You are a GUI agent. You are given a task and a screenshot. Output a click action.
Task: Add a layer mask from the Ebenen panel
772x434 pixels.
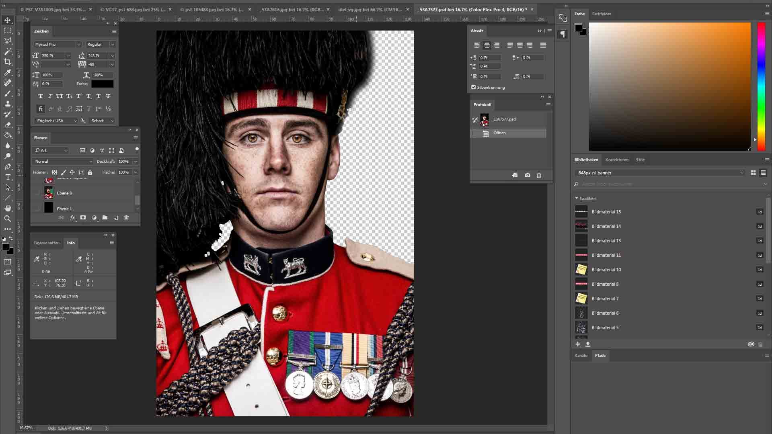coord(83,218)
